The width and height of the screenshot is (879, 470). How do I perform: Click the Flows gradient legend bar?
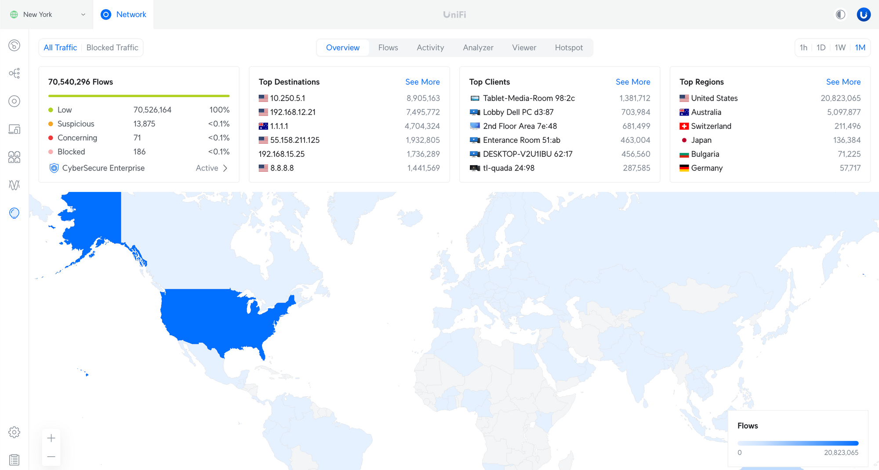pyautogui.click(x=797, y=443)
